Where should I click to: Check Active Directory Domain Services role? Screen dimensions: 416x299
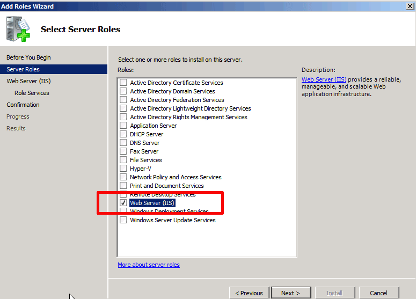click(x=123, y=91)
